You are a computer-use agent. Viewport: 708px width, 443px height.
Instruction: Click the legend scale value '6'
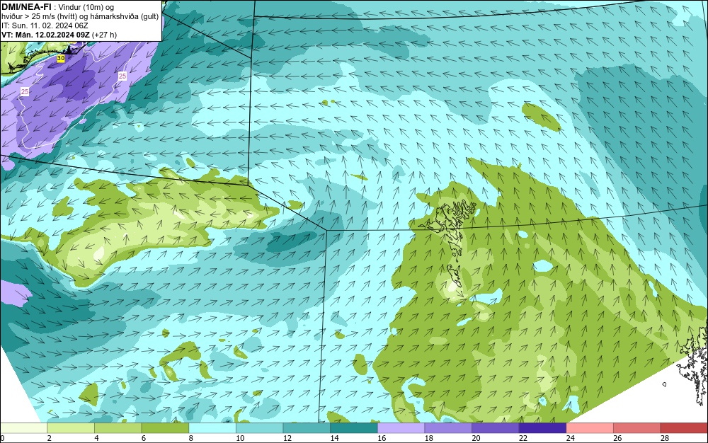144,438
